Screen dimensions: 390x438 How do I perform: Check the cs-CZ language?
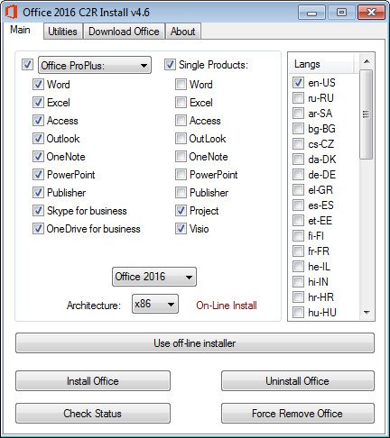(x=298, y=143)
